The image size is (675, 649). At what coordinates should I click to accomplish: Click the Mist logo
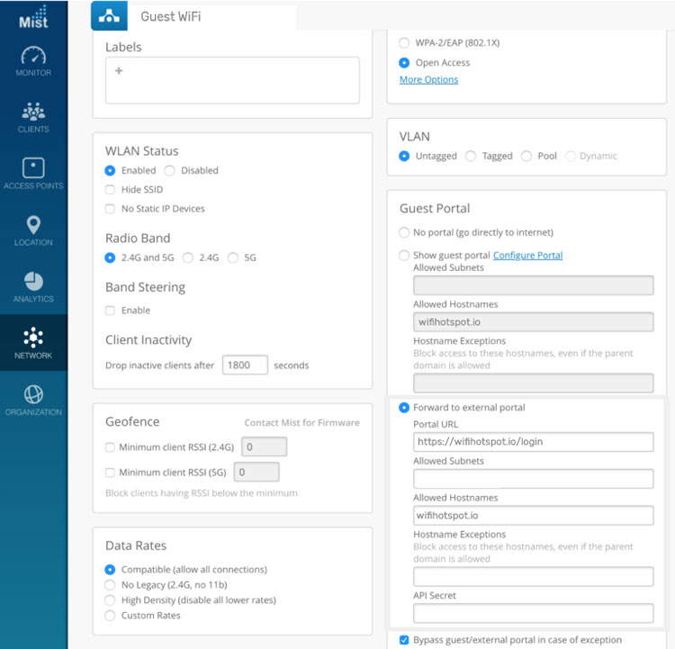coord(33,15)
